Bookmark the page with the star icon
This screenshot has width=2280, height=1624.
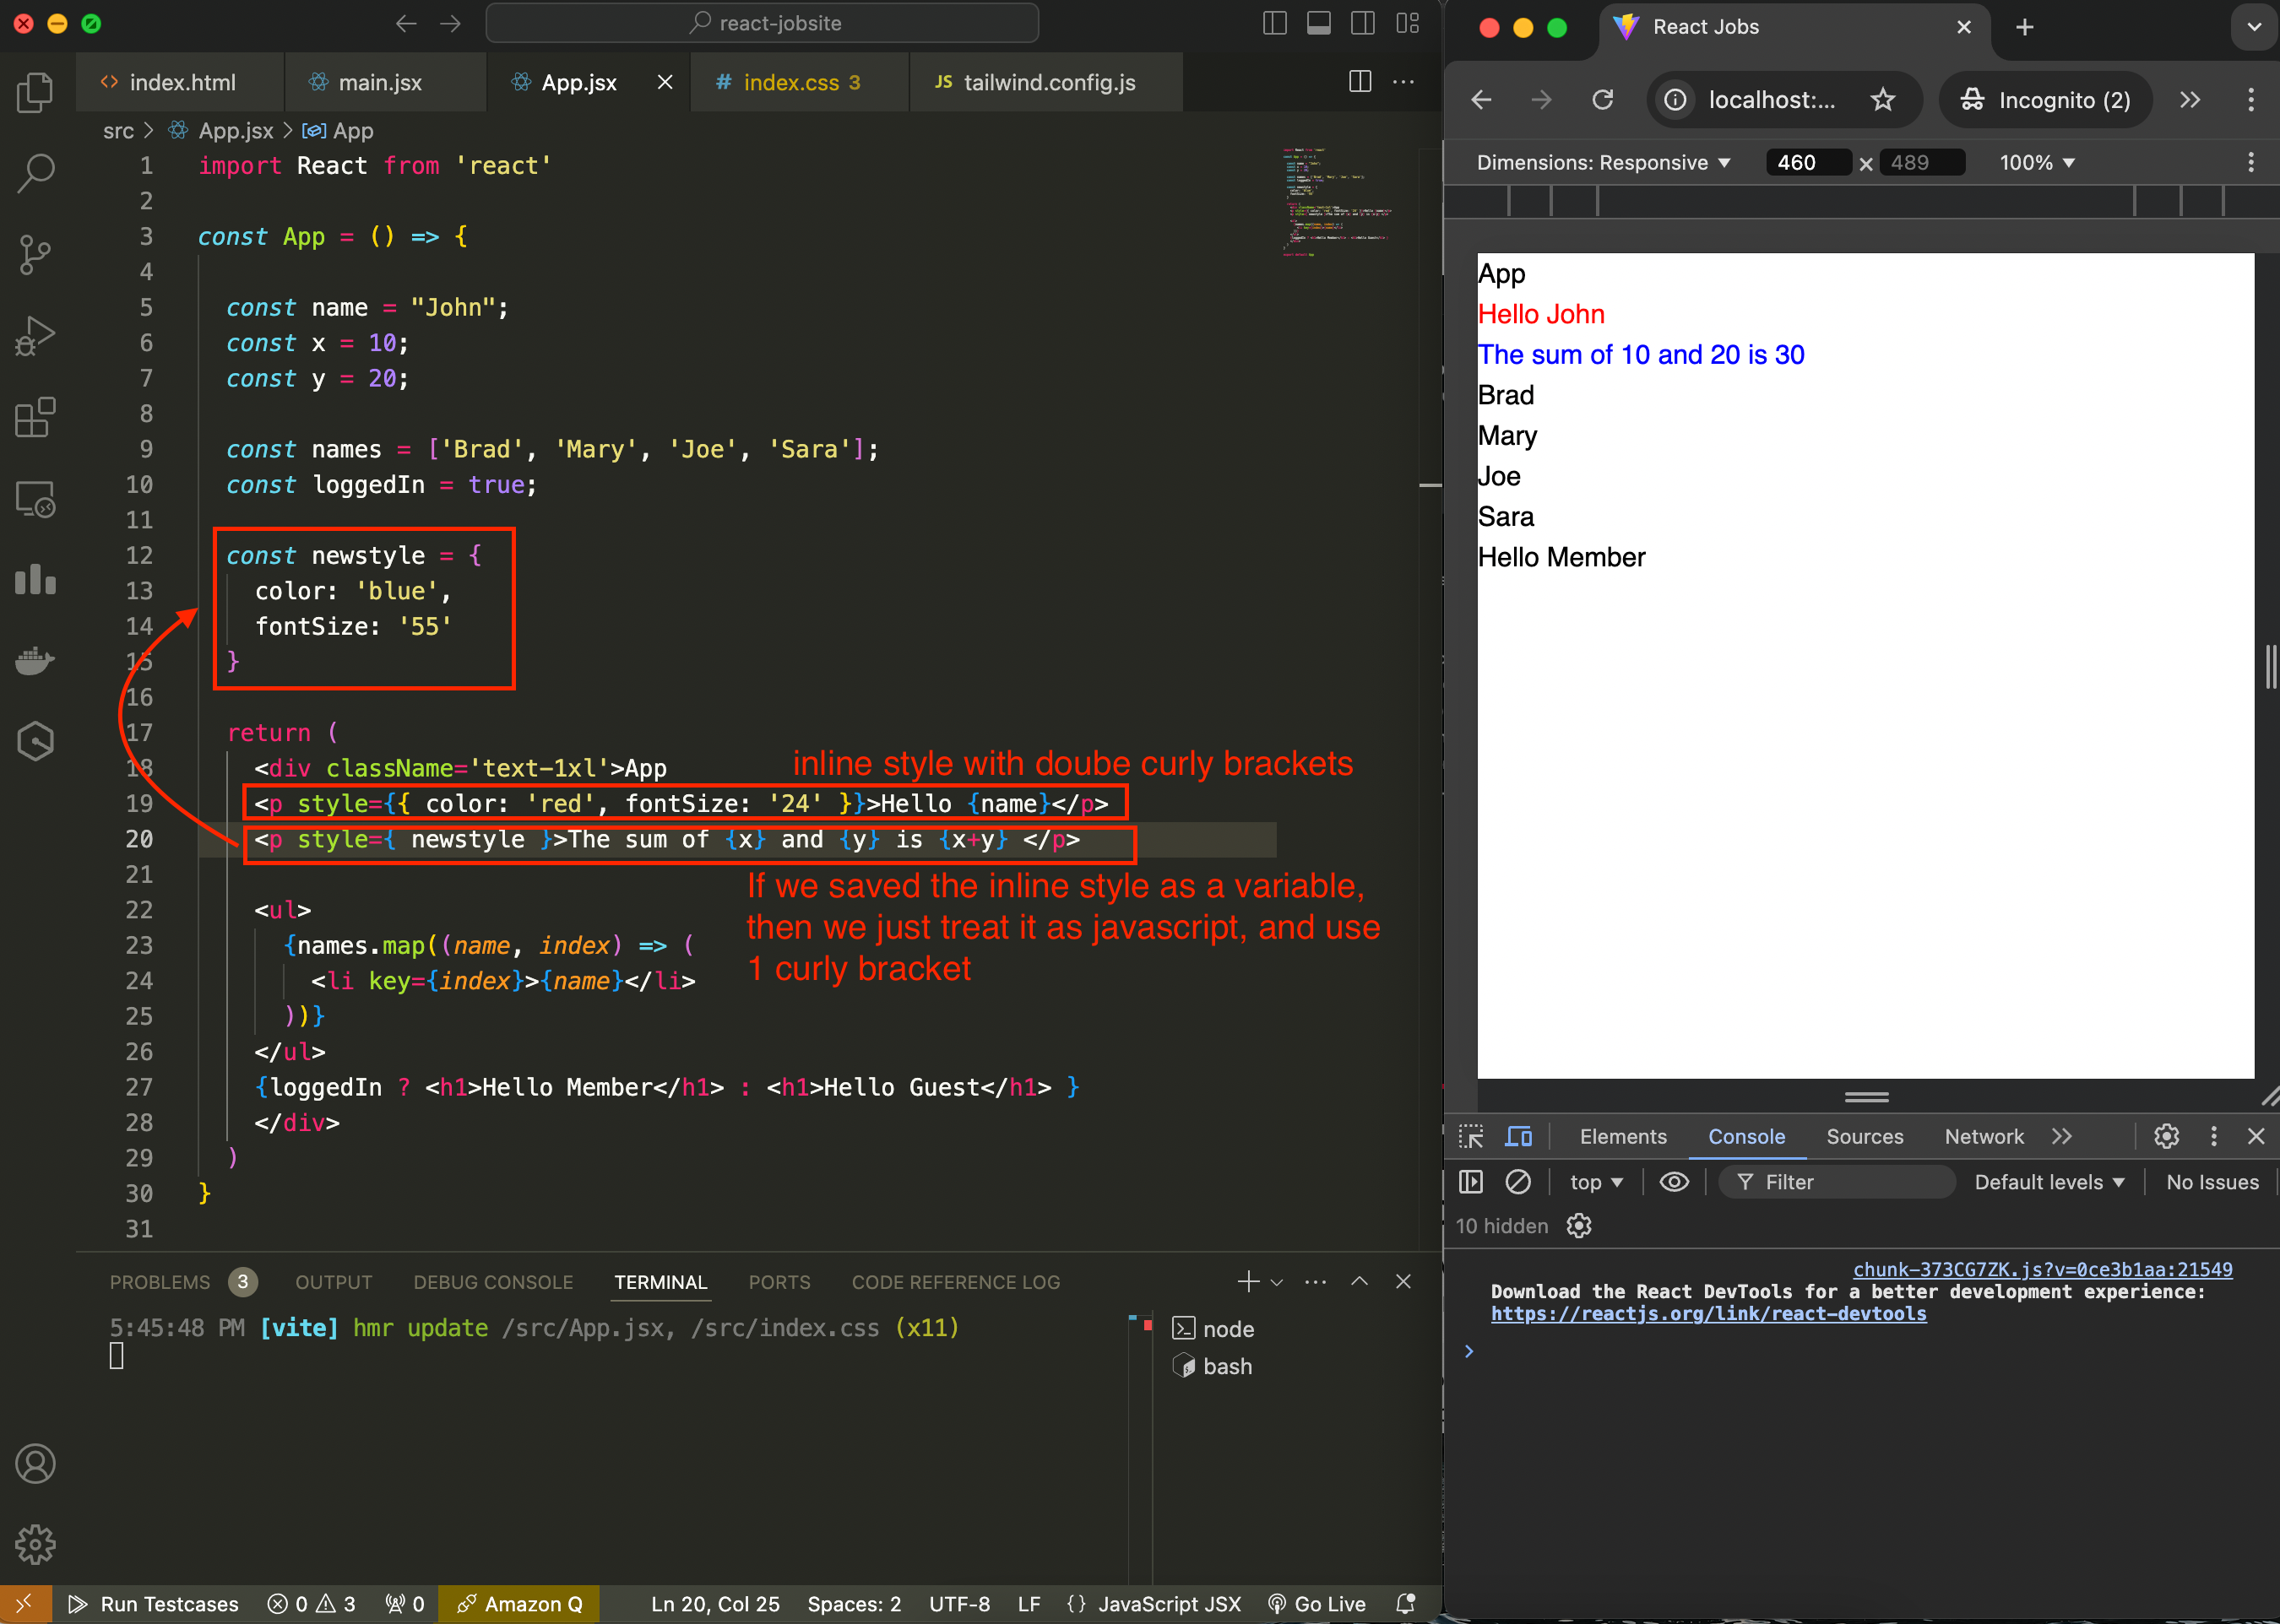pyautogui.click(x=1883, y=100)
